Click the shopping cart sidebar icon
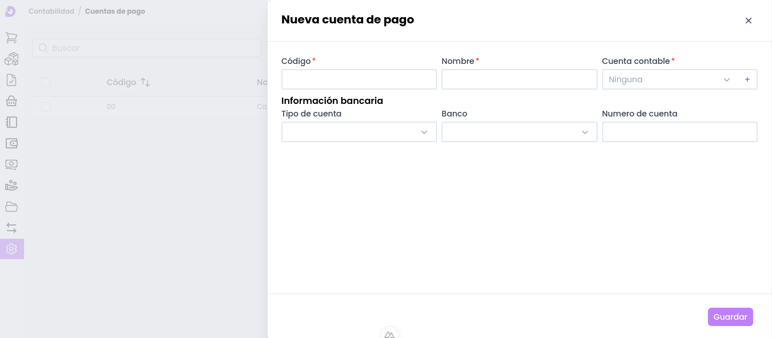The width and height of the screenshot is (772, 338). point(11,38)
